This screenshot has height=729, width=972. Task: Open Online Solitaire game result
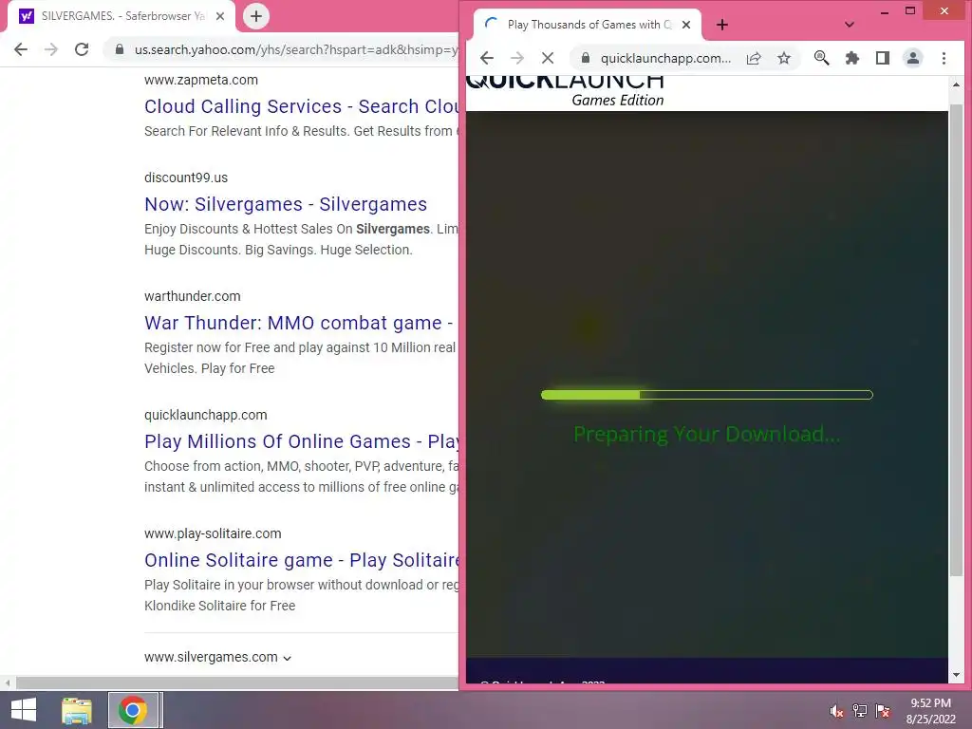pos(301,560)
